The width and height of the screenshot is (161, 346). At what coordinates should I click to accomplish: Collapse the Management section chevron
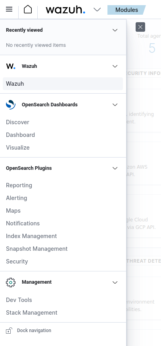click(115, 283)
